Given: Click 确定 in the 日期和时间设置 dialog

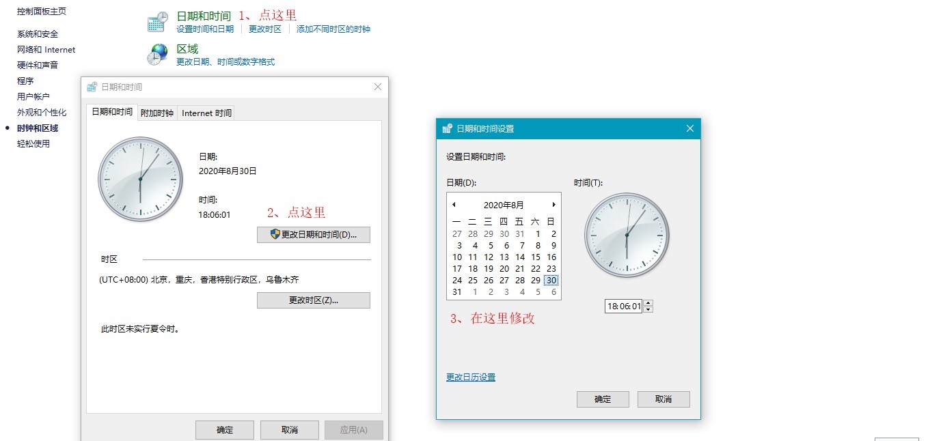Looking at the screenshot, I should pos(603,399).
